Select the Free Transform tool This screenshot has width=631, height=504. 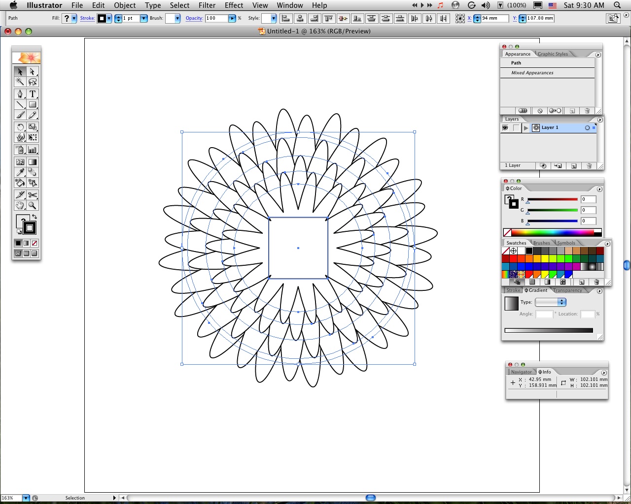point(33,137)
